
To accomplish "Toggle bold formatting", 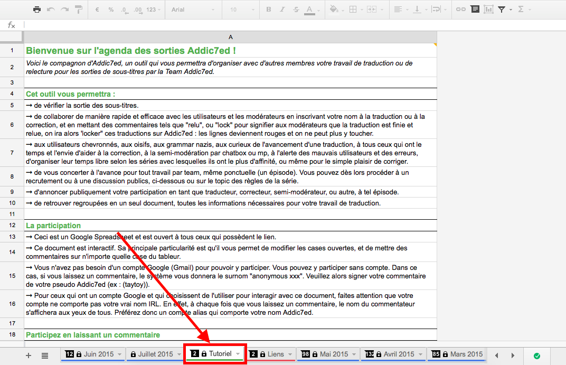I will (x=268, y=10).
